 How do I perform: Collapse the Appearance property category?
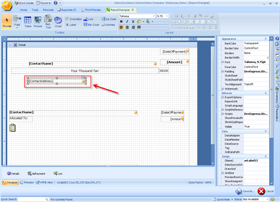[265, 39]
